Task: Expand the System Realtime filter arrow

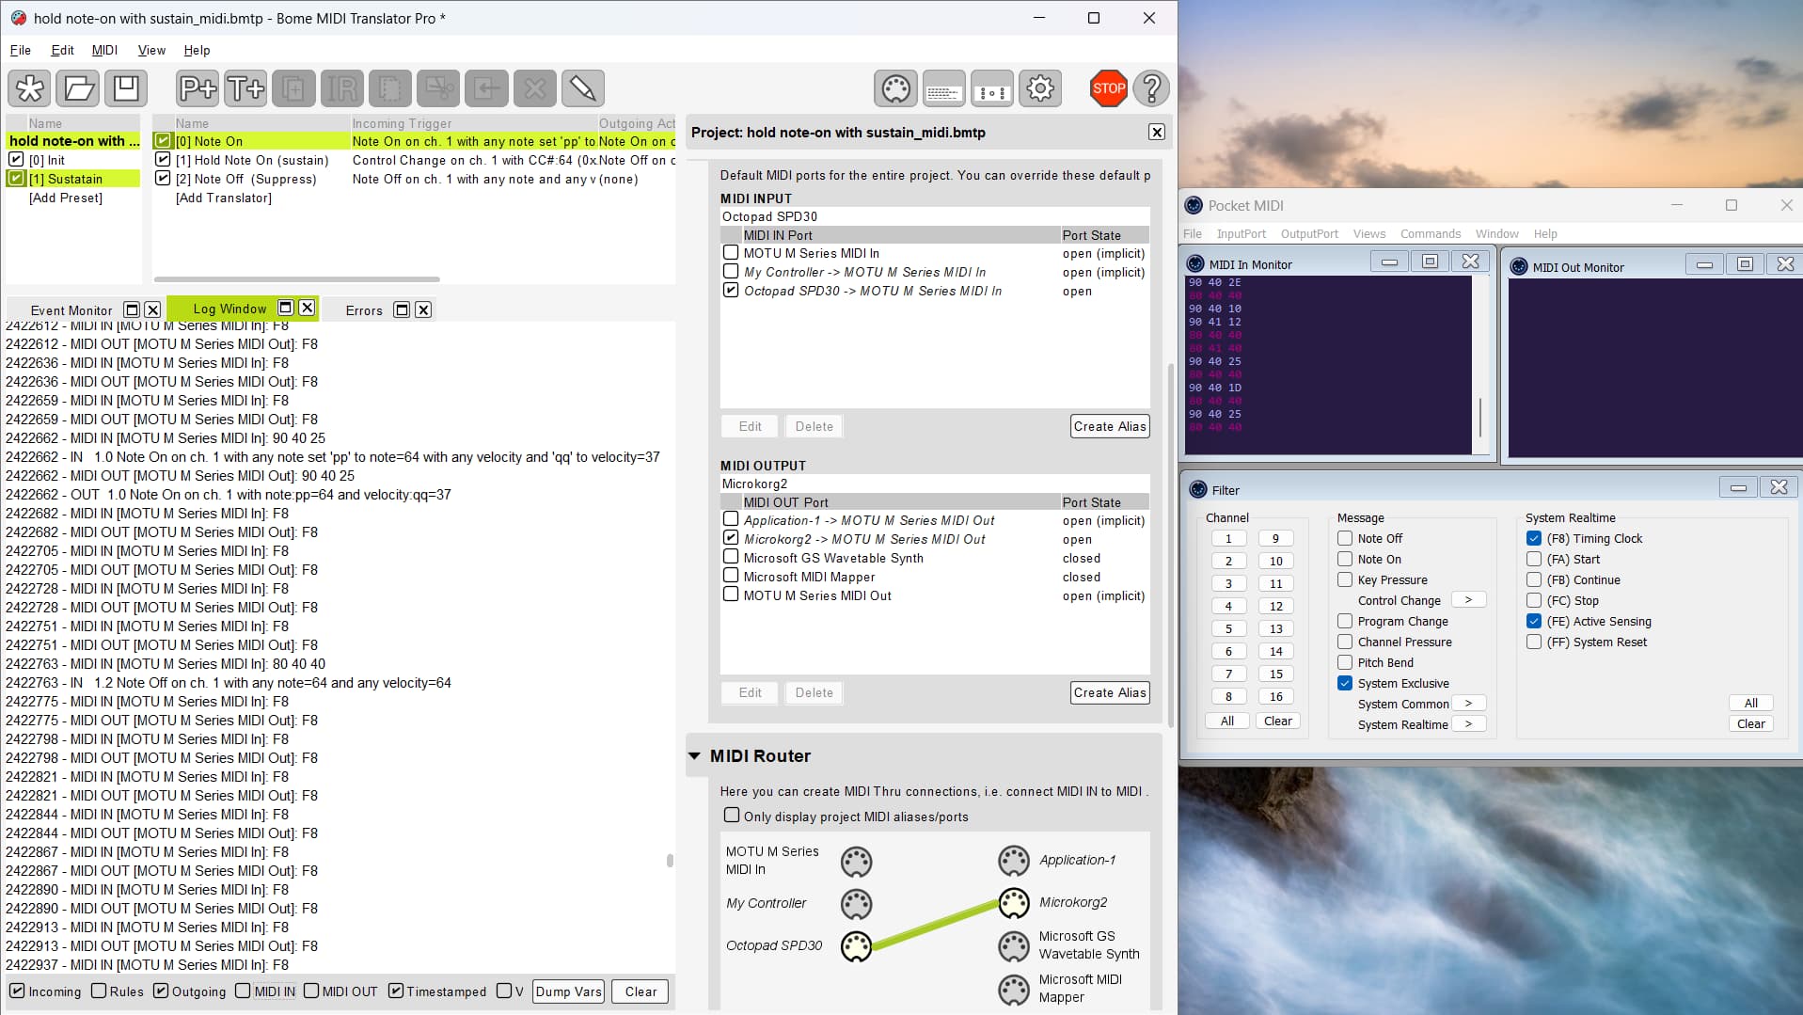Action: pyautogui.click(x=1468, y=724)
